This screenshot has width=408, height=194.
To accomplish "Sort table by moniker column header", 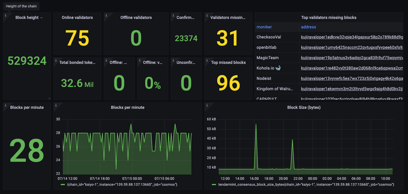I will coord(264,27).
